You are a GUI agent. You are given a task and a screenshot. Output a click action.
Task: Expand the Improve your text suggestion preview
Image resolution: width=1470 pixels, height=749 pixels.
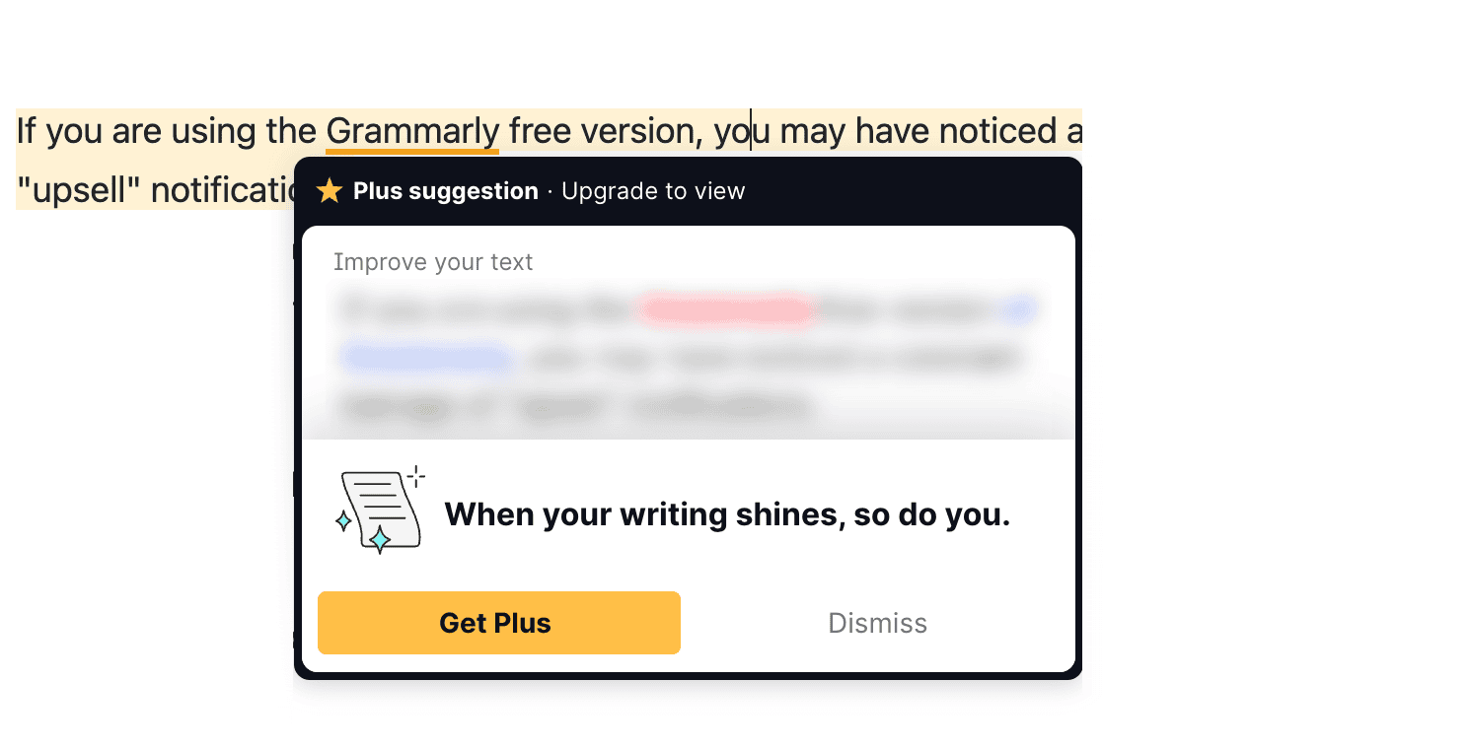434,262
